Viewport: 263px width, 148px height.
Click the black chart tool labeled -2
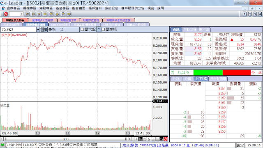point(161,139)
